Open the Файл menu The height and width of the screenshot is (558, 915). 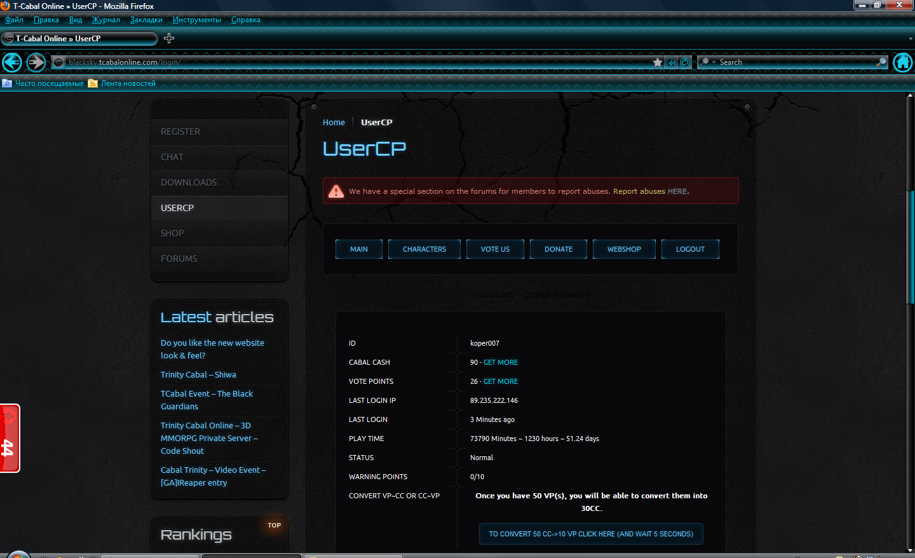click(x=14, y=20)
